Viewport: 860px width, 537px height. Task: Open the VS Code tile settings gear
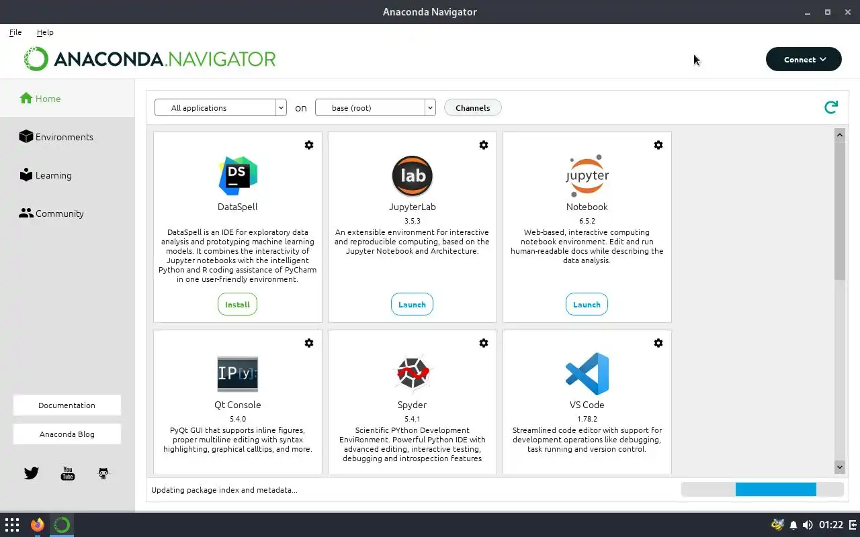(658, 343)
